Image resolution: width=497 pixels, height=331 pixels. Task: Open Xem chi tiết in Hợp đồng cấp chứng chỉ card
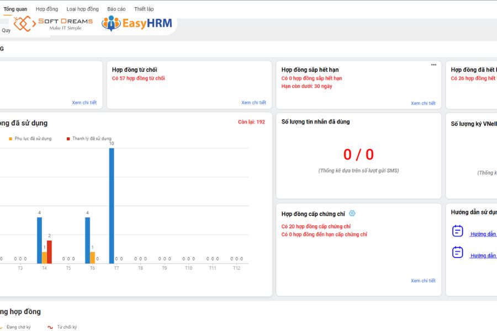pos(423,281)
